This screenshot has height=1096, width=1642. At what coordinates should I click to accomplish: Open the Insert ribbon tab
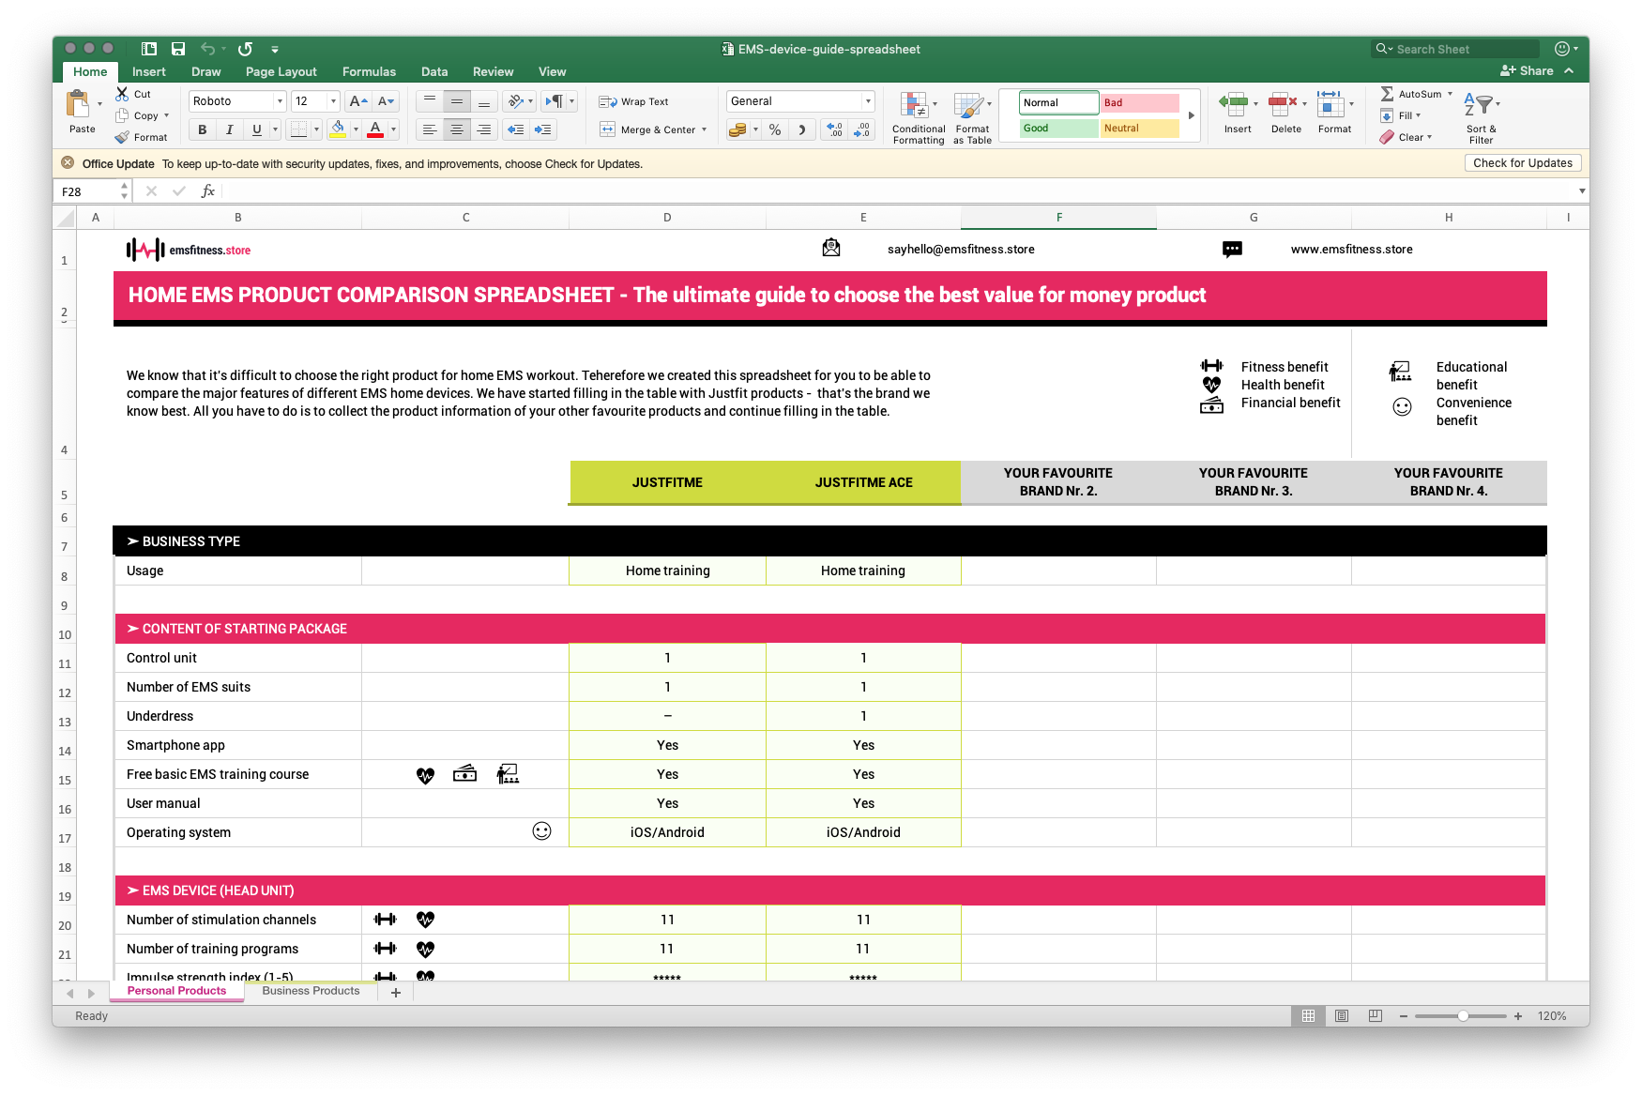tap(148, 71)
